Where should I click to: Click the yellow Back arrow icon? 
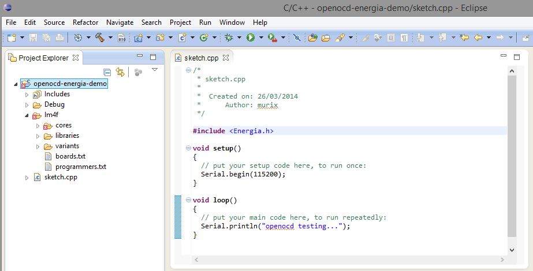(478, 37)
